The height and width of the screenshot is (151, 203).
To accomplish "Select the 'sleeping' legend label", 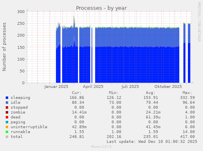I will click(x=20, y=98).
